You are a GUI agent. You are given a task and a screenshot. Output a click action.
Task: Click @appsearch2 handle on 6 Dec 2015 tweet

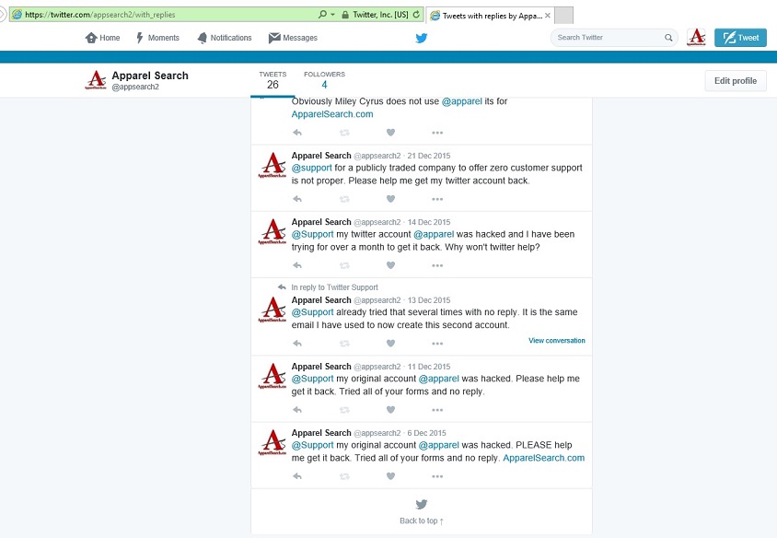pyautogui.click(x=377, y=433)
